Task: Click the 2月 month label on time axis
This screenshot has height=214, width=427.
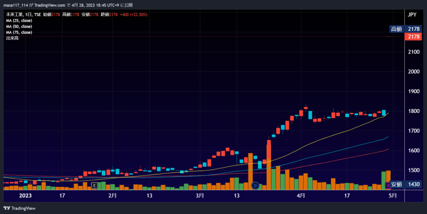Action: [113, 196]
